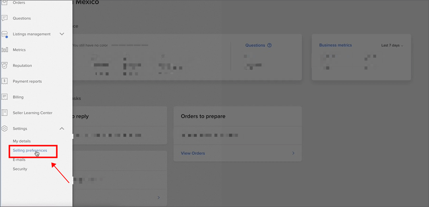Click the Settings gear icon
Viewport: 429px width, 207px height.
5,129
